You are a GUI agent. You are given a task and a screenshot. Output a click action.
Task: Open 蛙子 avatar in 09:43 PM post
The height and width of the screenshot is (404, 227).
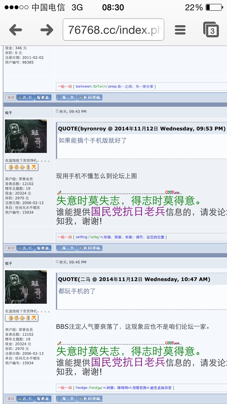[26, 136]
